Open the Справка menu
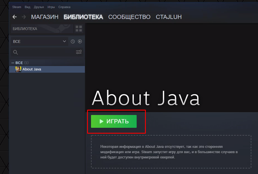This screenshot has height=174, width=258. point(64,7)
